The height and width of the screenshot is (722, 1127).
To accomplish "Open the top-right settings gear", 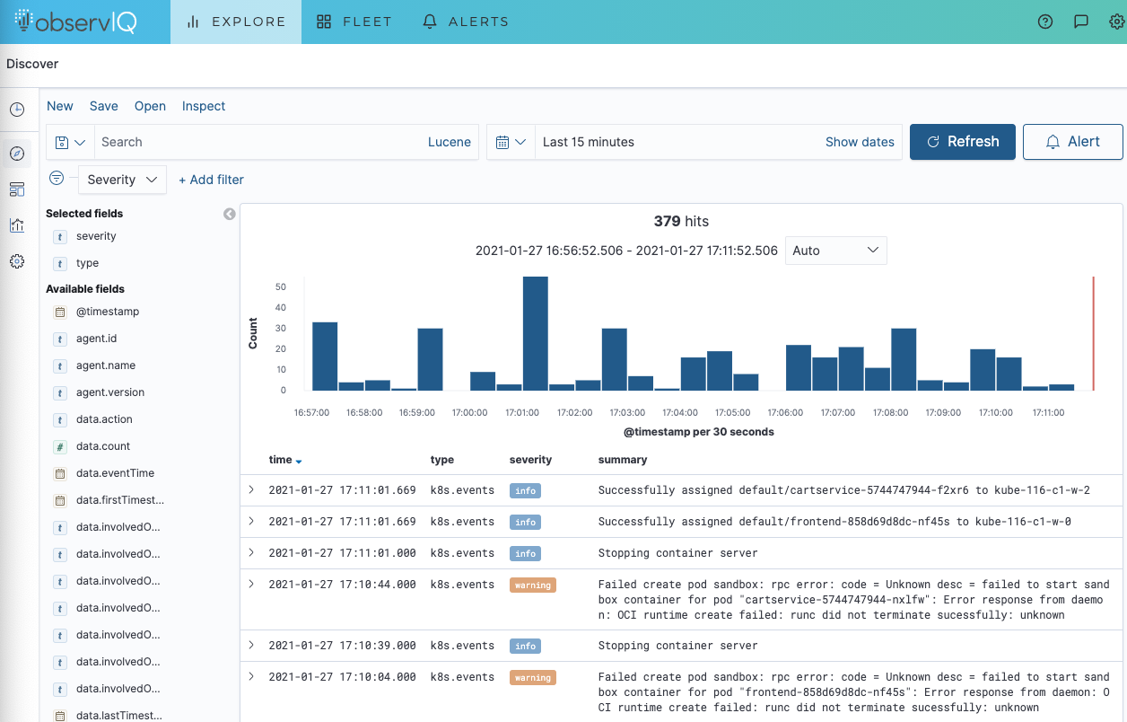I will coord(1116,22).
